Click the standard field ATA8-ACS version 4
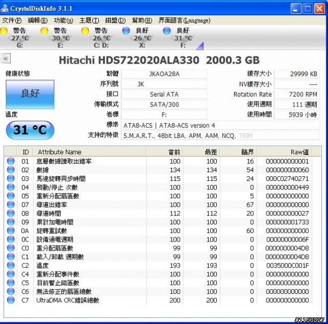Screen dimensions: 328x324 click(x=220, y=126)
